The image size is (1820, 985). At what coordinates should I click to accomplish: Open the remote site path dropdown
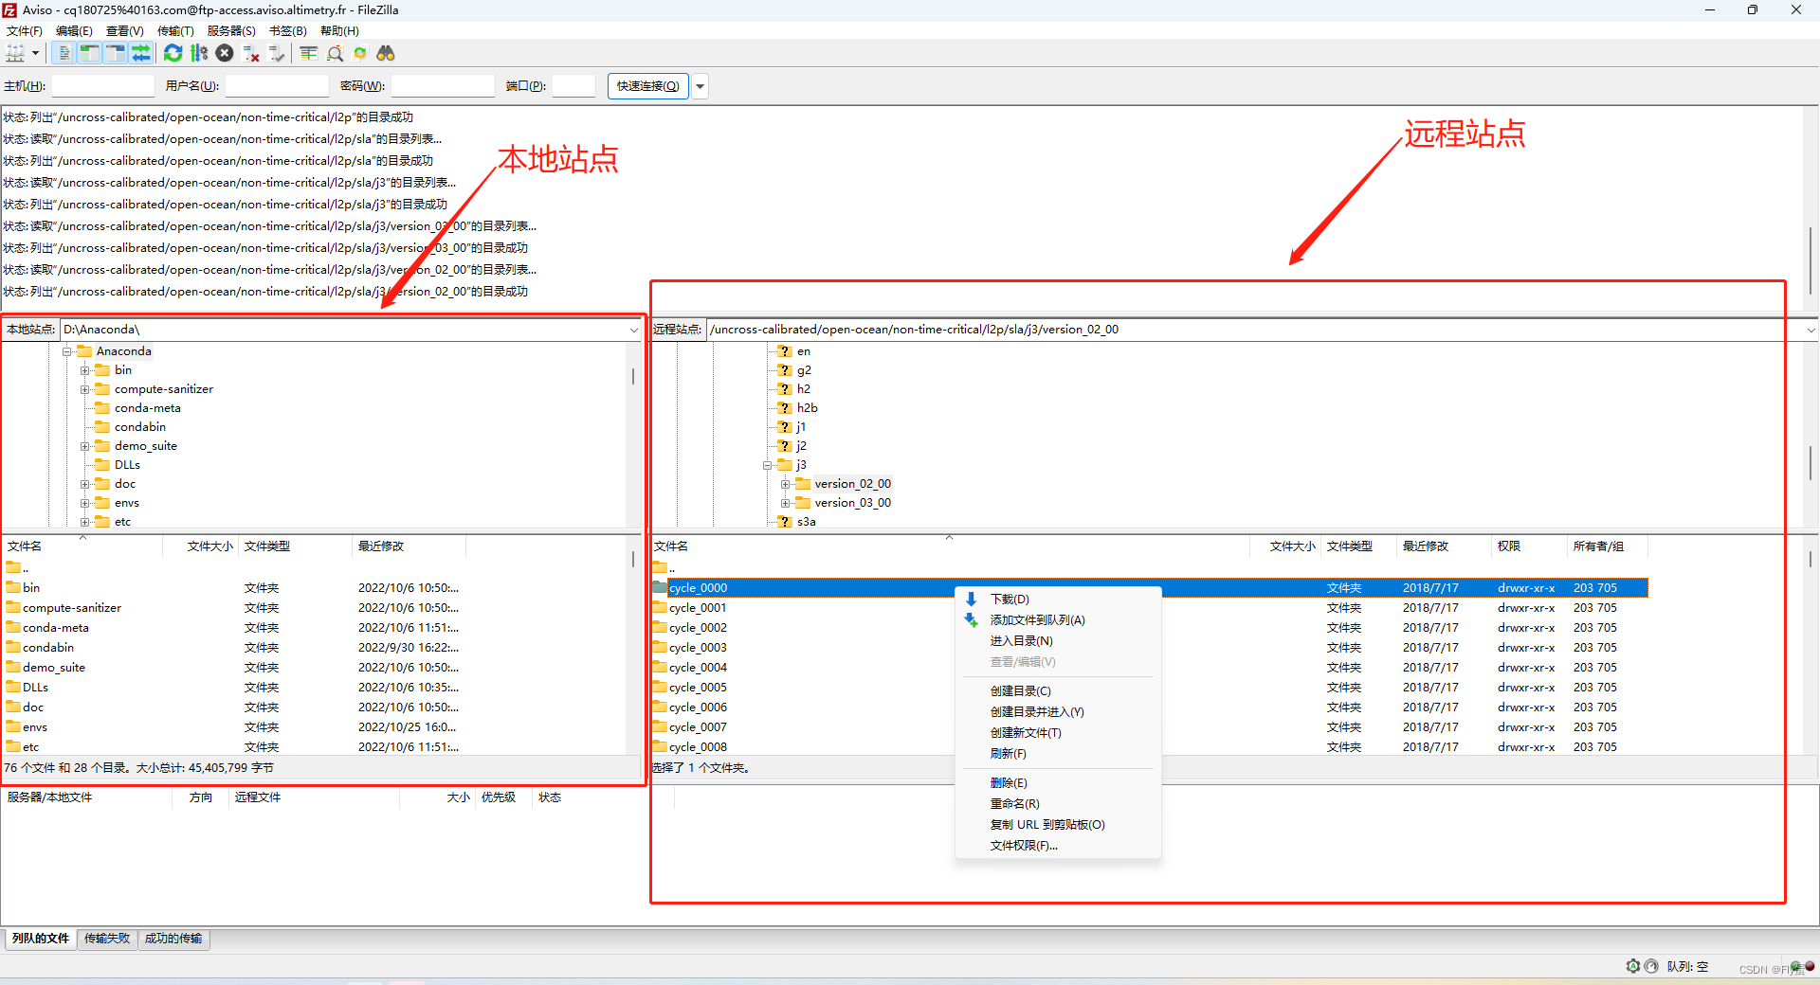coord(1811,330)
